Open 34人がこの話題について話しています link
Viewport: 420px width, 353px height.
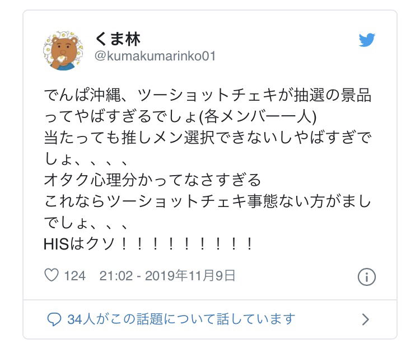click(x=181, y=319)
